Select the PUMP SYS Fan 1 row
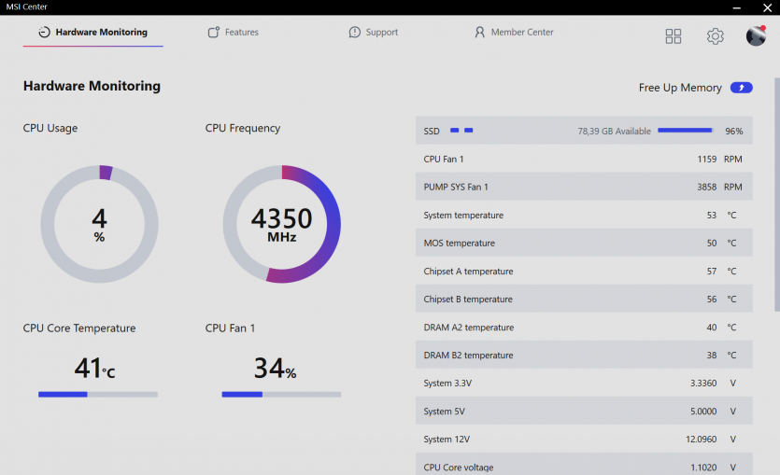The width and height of the screenshot is (780, 475). 584,188
